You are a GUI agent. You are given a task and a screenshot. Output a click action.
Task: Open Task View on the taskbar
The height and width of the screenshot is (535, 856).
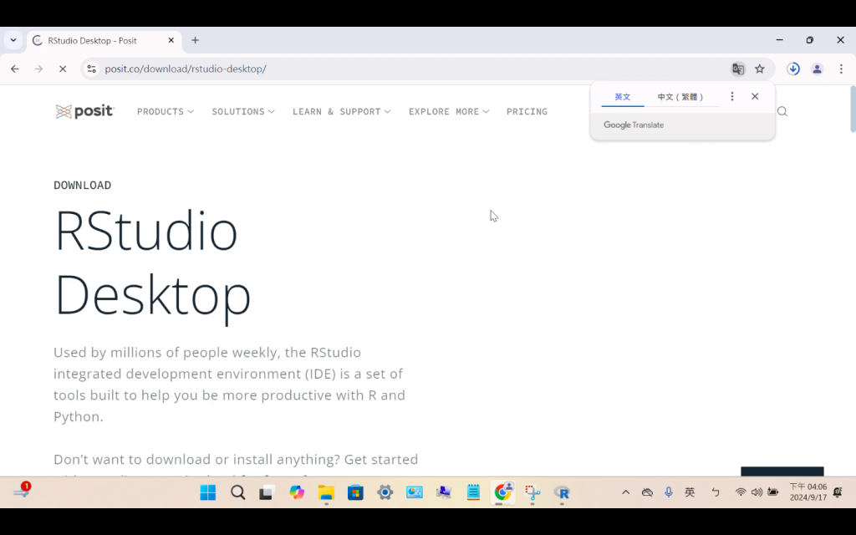coord(267,492)
